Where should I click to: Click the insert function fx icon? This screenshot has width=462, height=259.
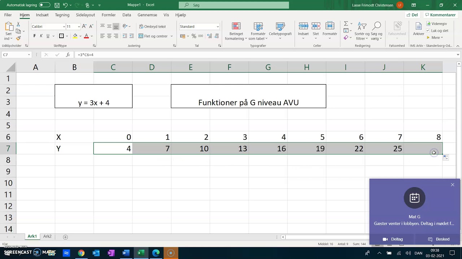click(68, 55)
